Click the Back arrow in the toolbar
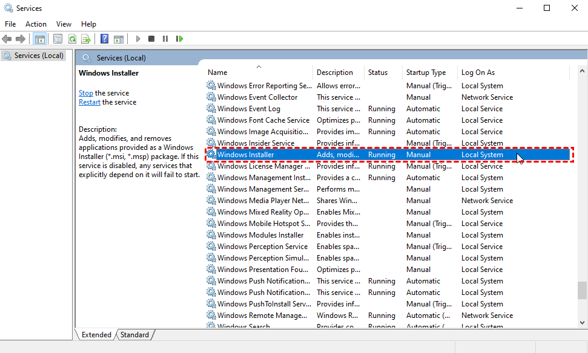 click(7, 39)
